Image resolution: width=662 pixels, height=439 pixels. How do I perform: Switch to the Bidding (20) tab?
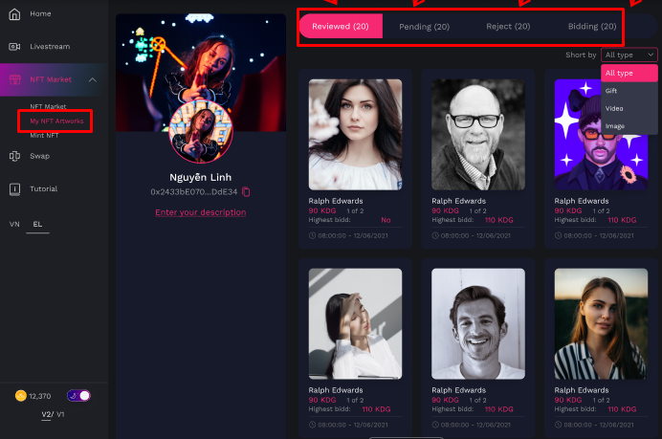pos(592,27)
